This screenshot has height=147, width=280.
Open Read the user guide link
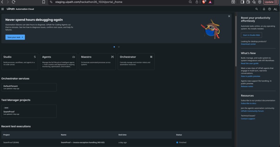(x=249, y=63)
